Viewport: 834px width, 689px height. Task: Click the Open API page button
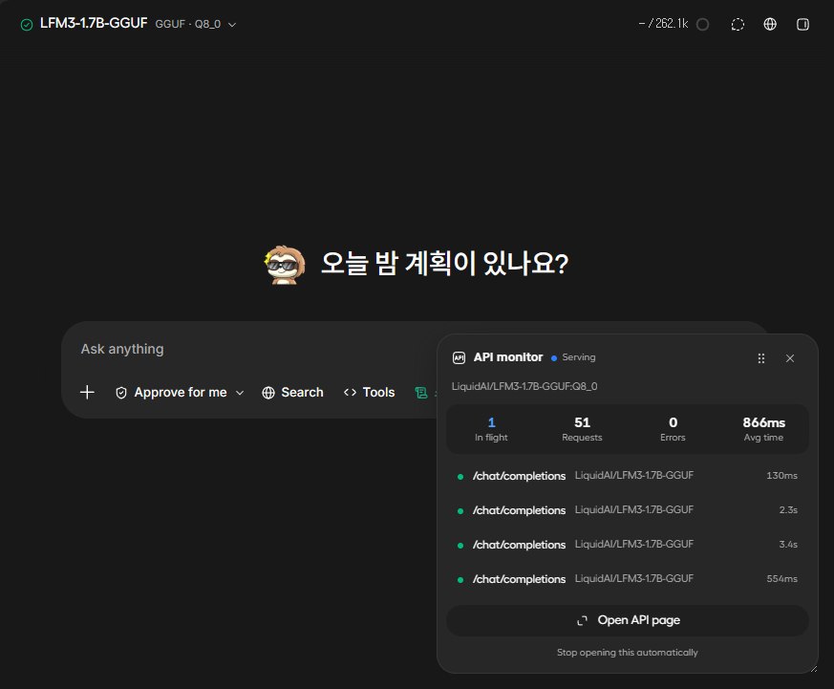pyautogui.click(x=628, y=620)
